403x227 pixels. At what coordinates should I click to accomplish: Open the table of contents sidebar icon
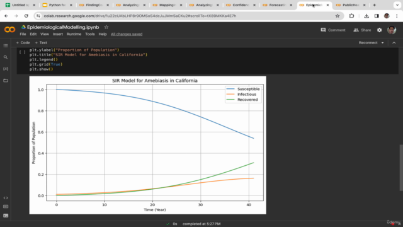click(6, 46)
